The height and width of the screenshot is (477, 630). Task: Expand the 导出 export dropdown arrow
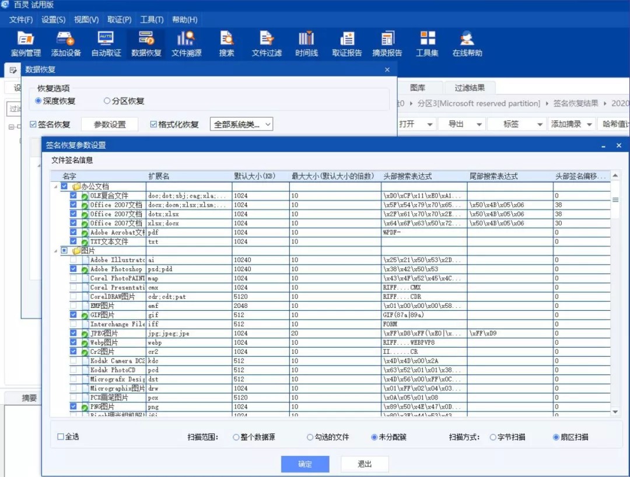click(479, 124)
